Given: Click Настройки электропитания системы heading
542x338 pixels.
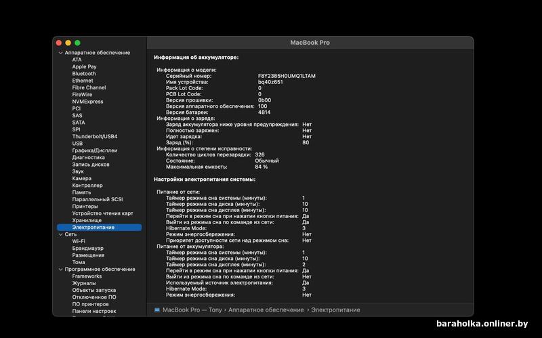Looking at the screenshot, I should [x=205, y=179].
